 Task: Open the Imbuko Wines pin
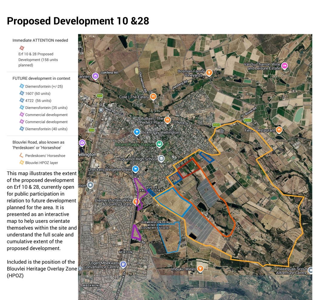click(200, 269)
